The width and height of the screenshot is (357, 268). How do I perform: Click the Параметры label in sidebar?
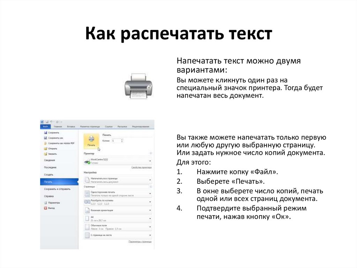[x=54, y=203]
